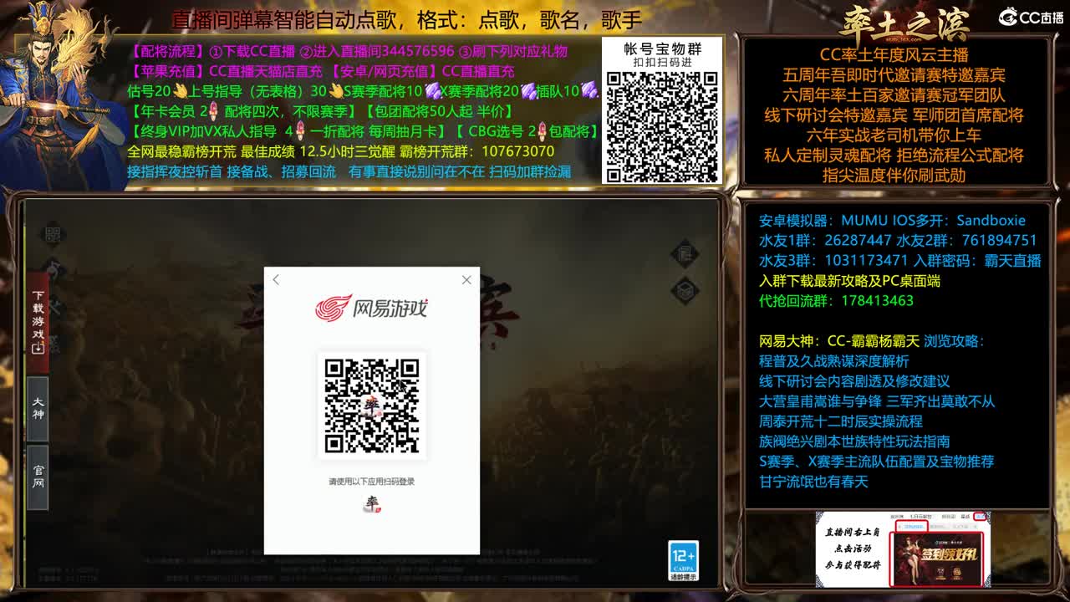
Task: Click the 率土之滨 game title logo
Action: tap(904, 23)
